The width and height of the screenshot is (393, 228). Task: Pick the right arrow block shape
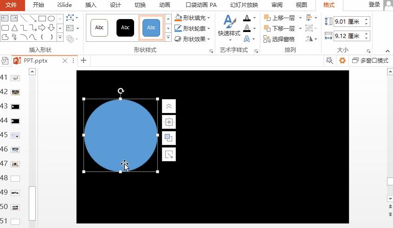(x=42, y=27)
